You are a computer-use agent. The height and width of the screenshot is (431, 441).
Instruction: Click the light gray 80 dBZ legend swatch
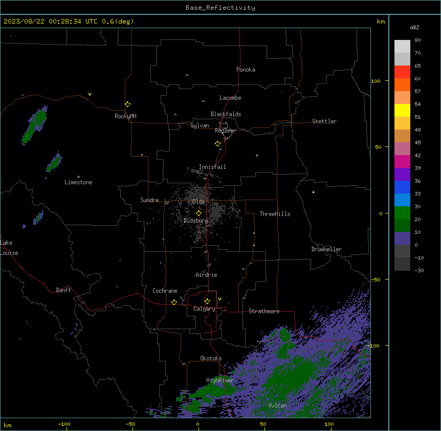[402, 46]
